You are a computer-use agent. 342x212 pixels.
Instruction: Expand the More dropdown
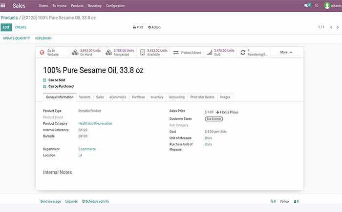pos(286,52)
